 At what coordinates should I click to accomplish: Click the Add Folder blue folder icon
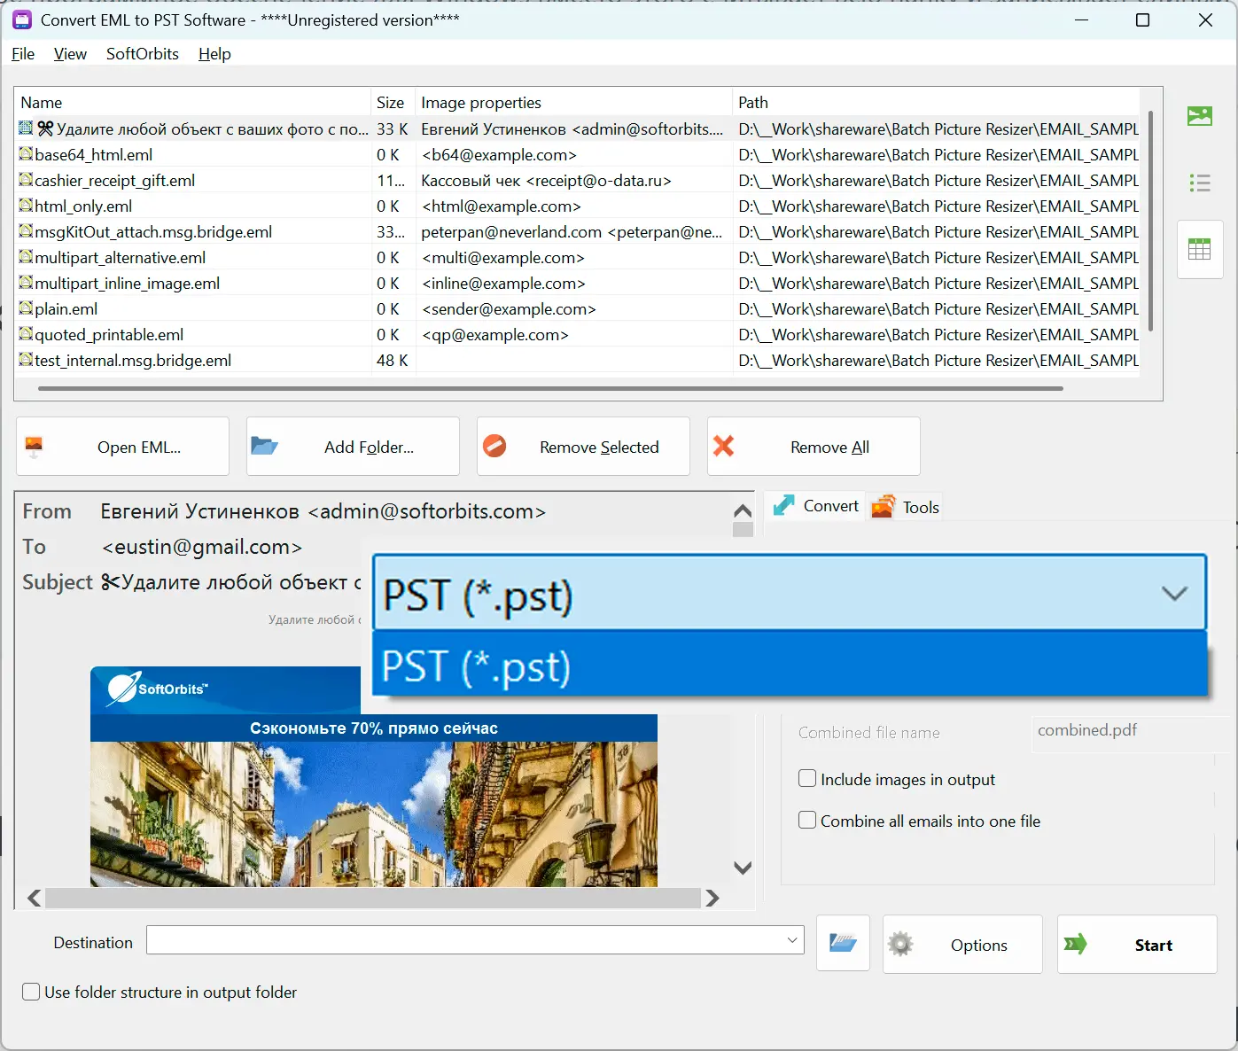(264, 446)
